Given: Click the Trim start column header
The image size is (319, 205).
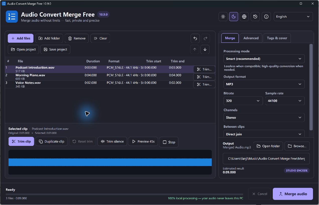Looking at the screenshot, I should pos(153,61).
